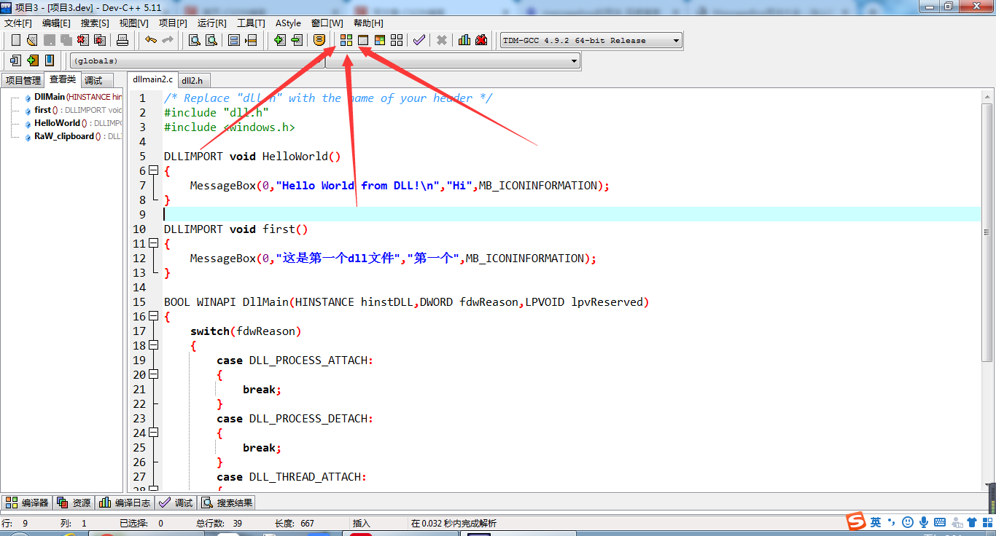The height and width of the screenshot is (536, 996).
Task: Click the Goto Function icon
Action: click(234, 40)
